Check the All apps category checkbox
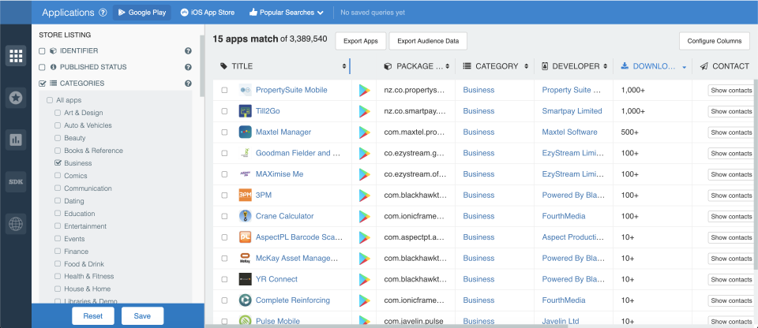The image size is (758, 328). click(x=49, y=100)
